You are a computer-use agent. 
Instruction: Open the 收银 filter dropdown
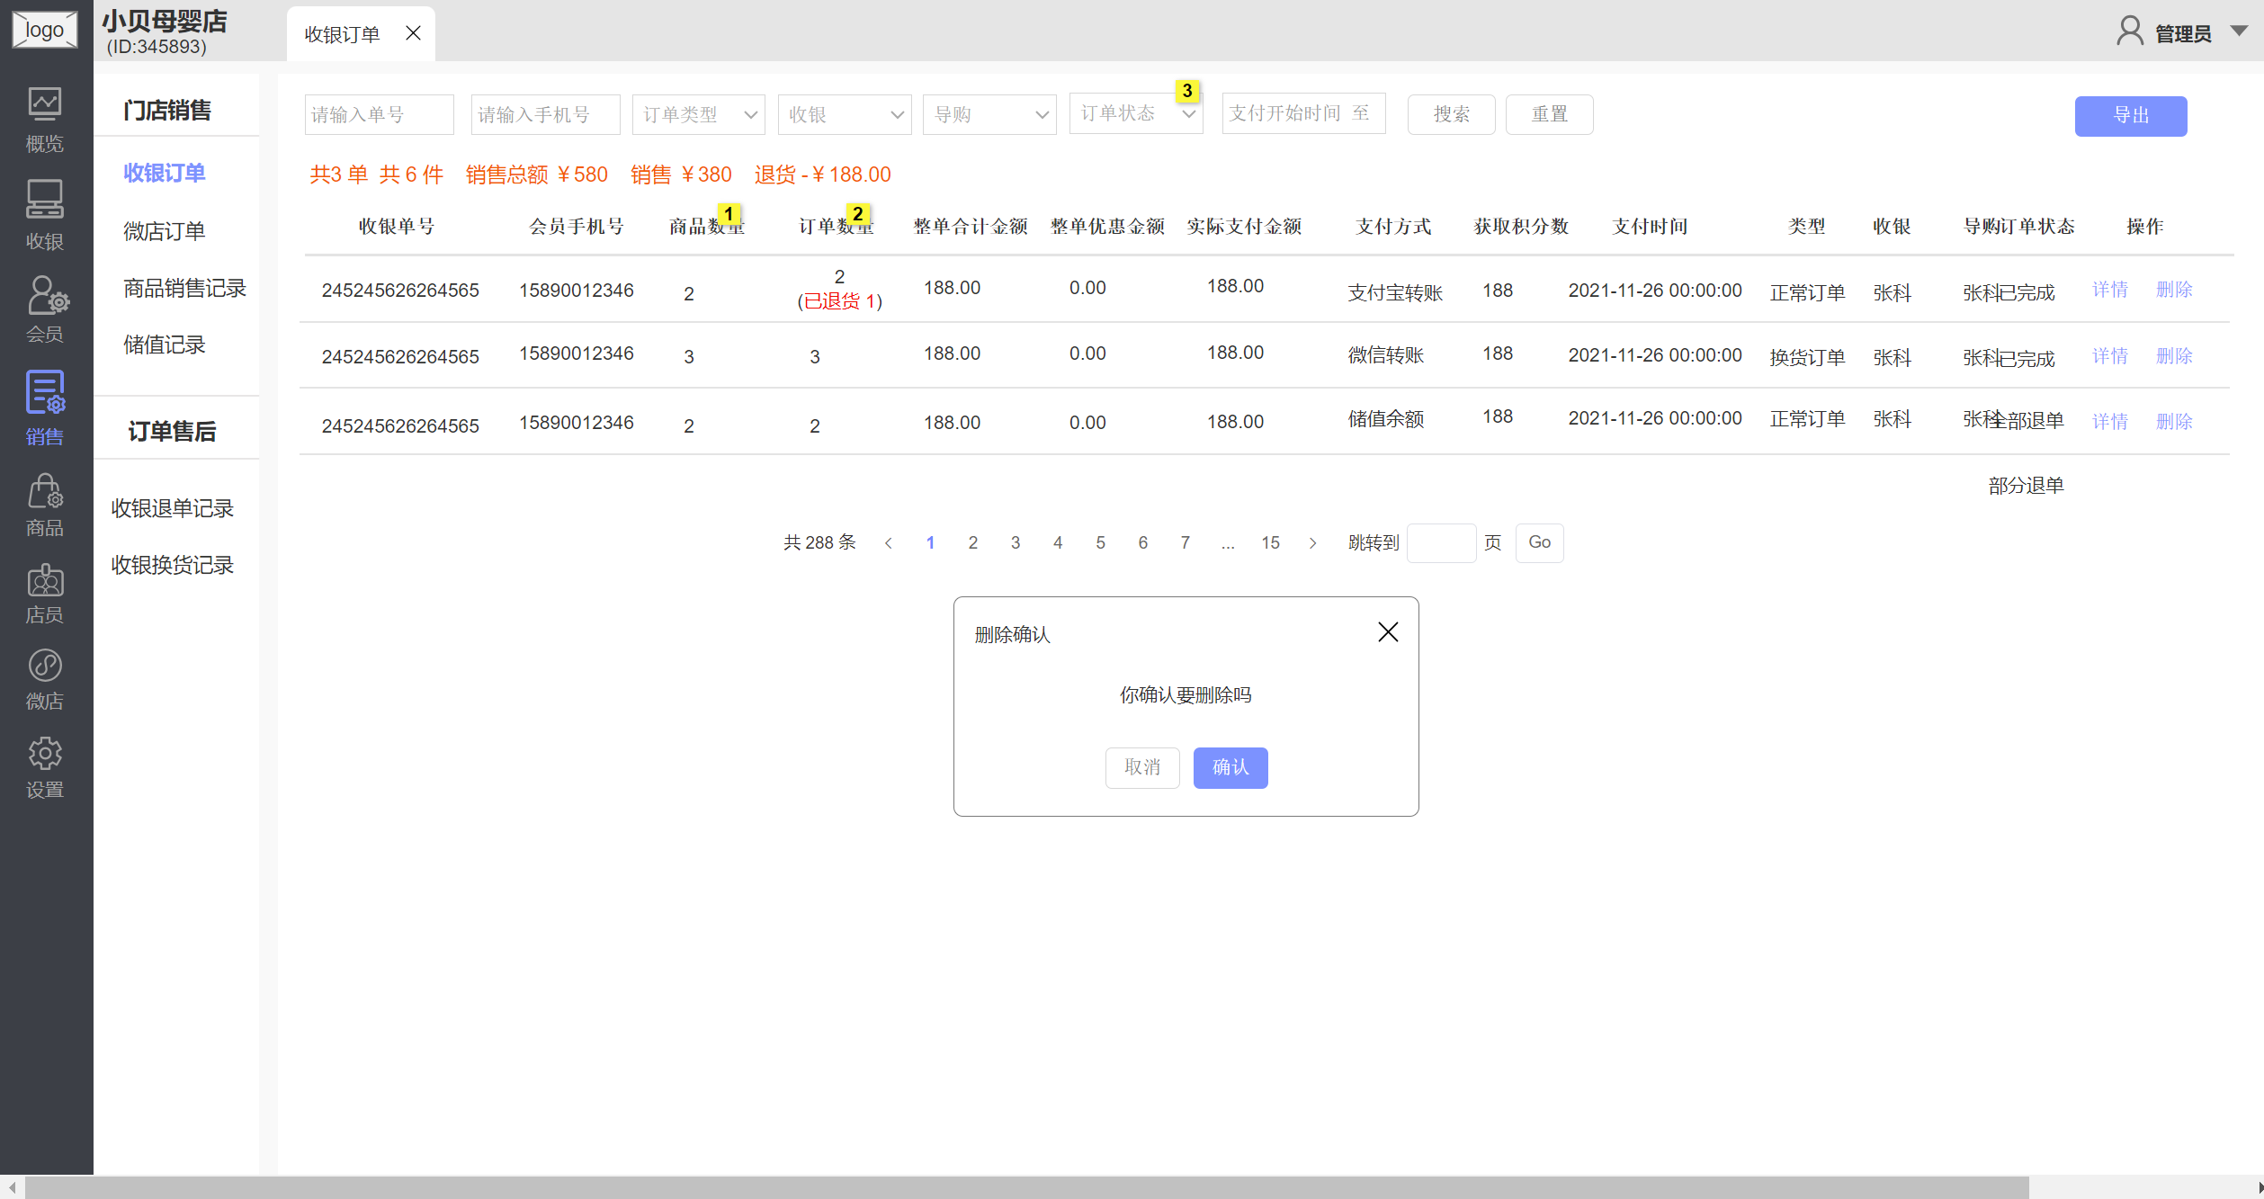tap(845, 115)
